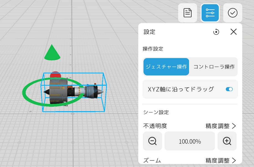Viewport: 254px width, 167px height.
Task: Toggle XYZ軸に沿ってドラッグ switch
Action: coord(229,89)
